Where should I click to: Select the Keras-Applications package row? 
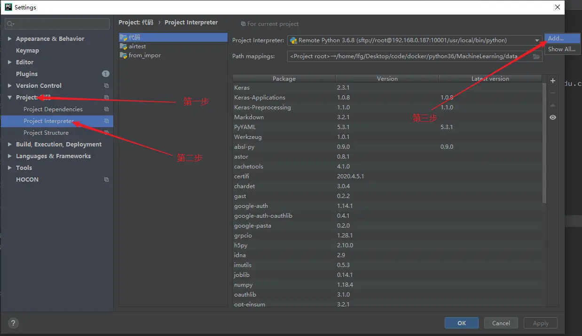387,98
